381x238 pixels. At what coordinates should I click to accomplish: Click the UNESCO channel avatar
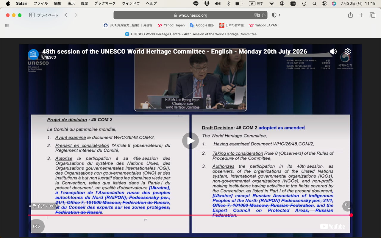click(33, 54)
